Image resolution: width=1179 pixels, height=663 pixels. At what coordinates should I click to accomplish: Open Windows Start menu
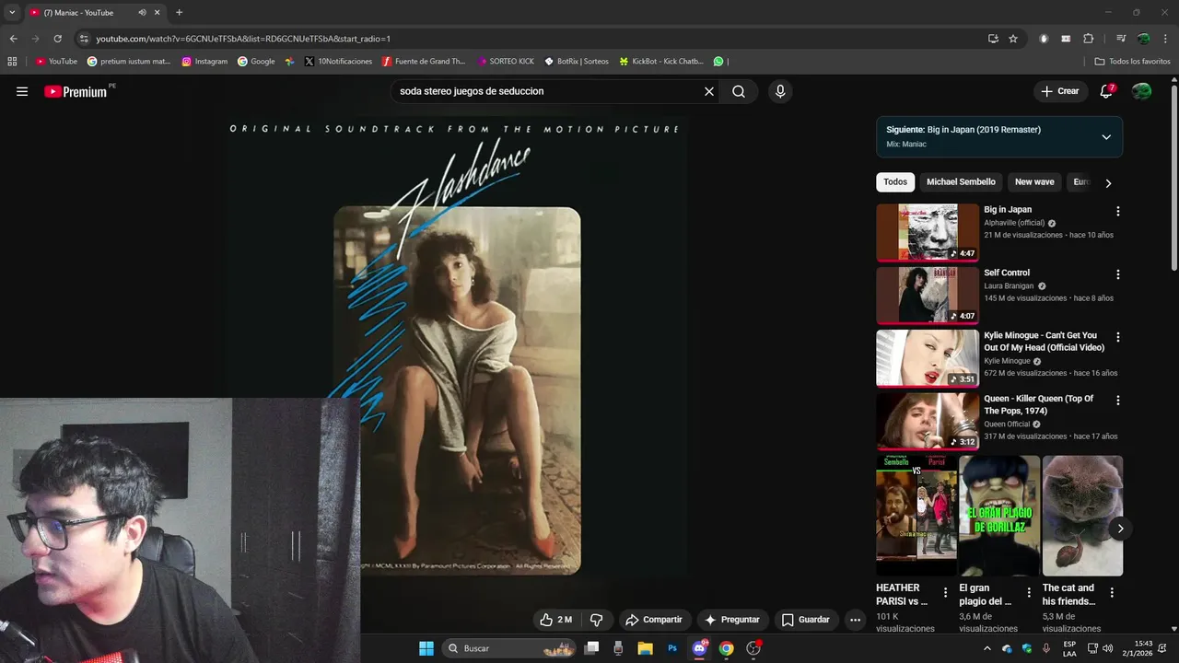pos(426,648)
